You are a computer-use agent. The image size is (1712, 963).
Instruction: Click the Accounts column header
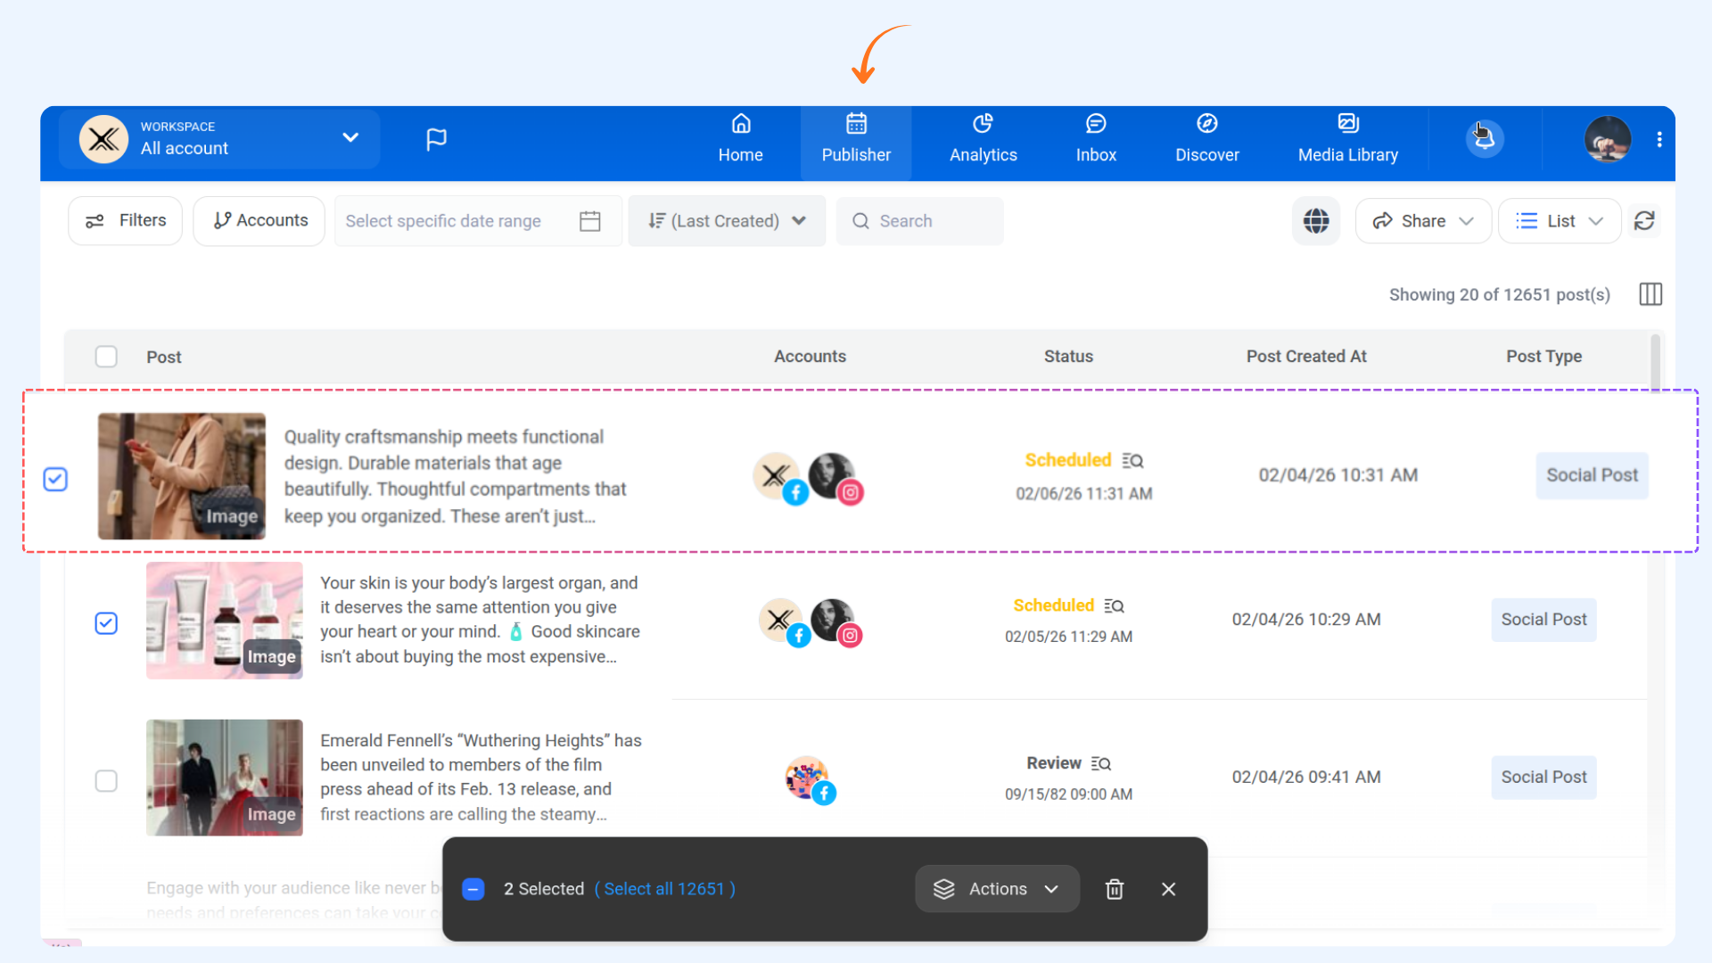pos(810,357)
